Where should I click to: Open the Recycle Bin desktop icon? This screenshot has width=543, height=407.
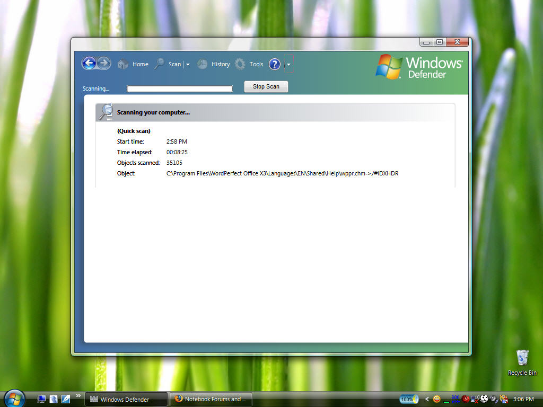tap(522, 362)
